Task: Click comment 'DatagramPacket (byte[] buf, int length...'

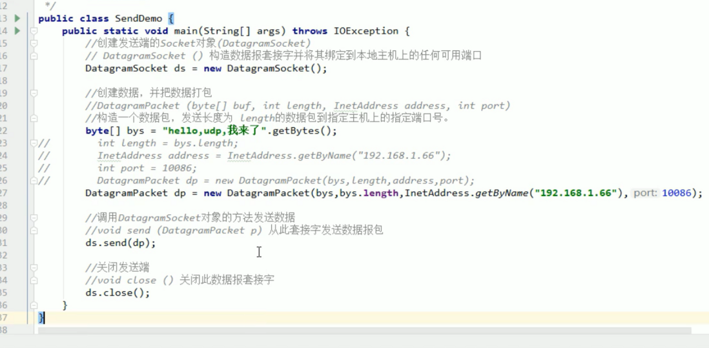Action: [x=298, y=106]
